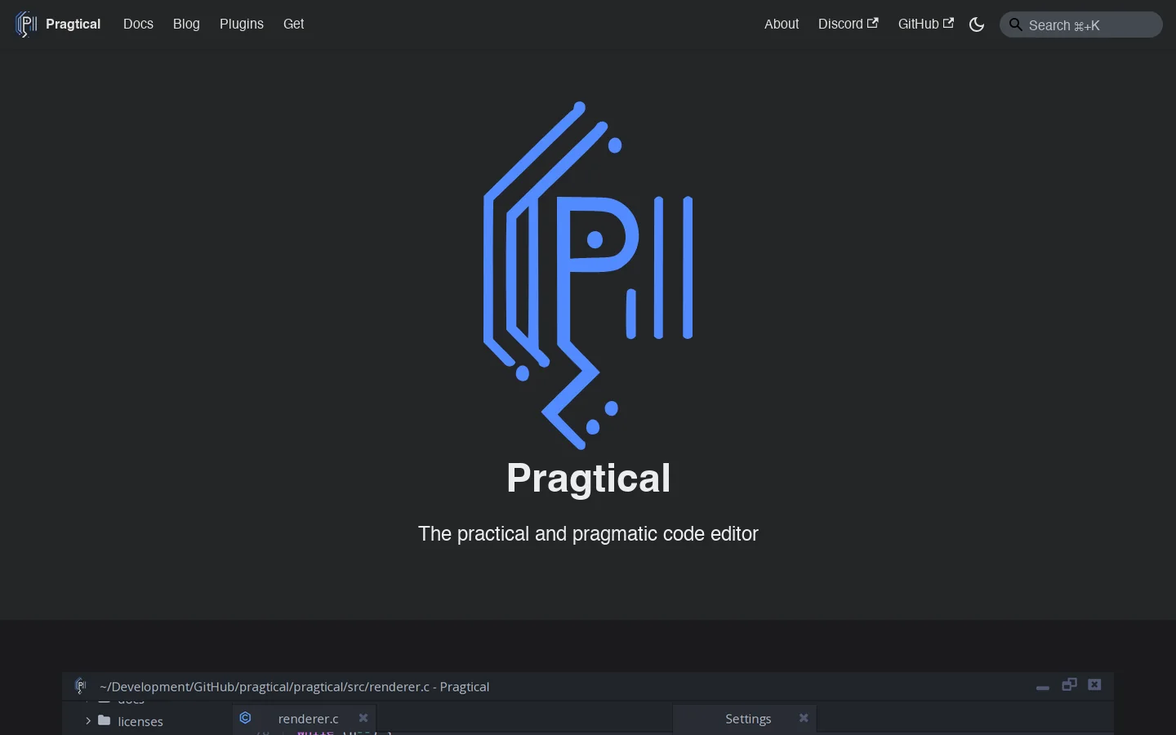
Task: Switch to the Settings tab
Action: point(746,719)
